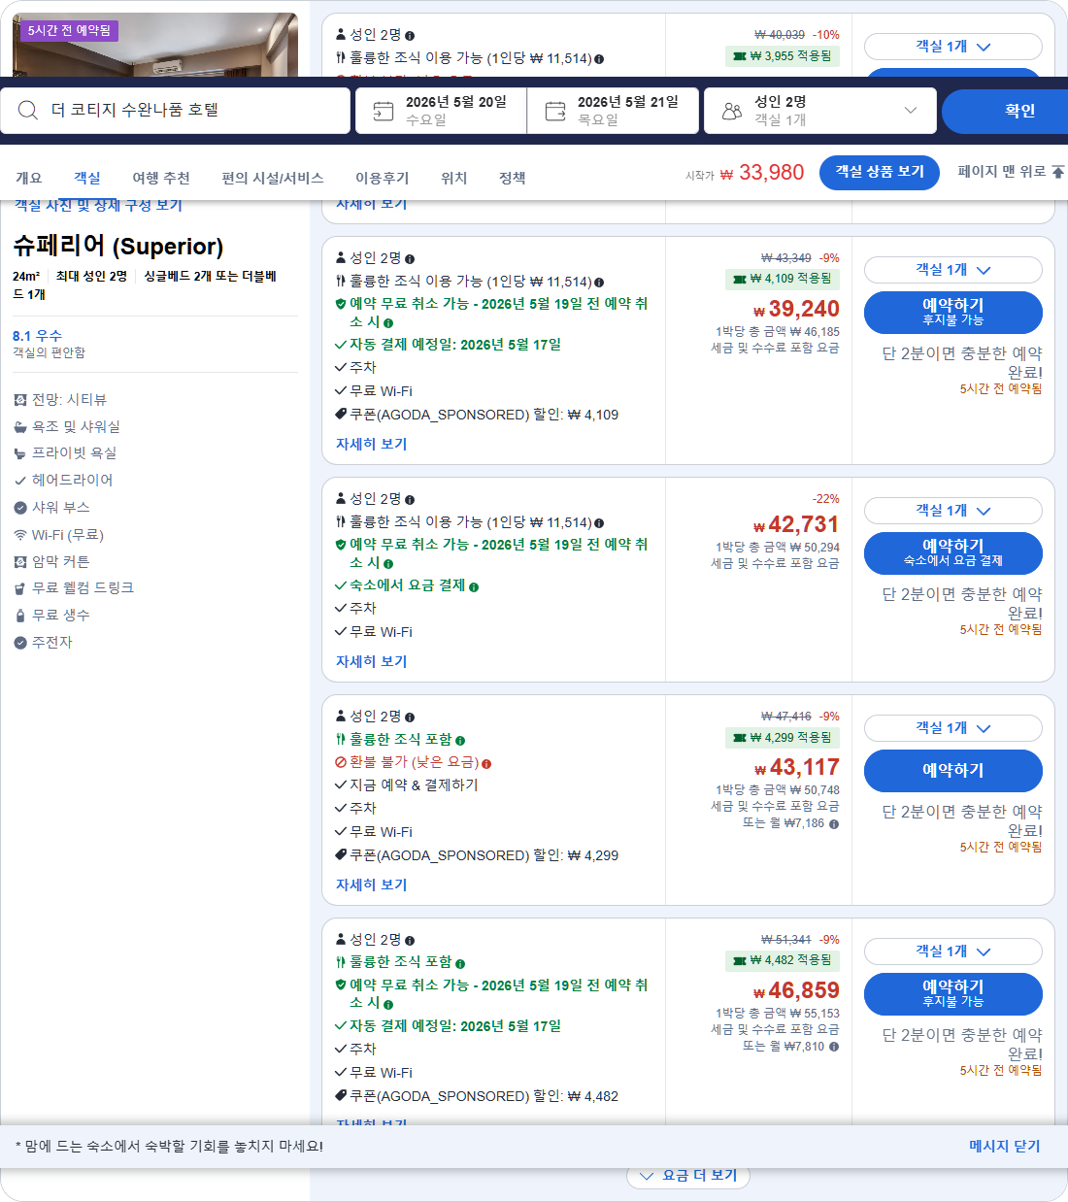The image size is (1068, 1202).
Task: Click the info icon after 훌륭한 조식 이용 가능 in the ₩39,240 offer
Action: [599, 283]
